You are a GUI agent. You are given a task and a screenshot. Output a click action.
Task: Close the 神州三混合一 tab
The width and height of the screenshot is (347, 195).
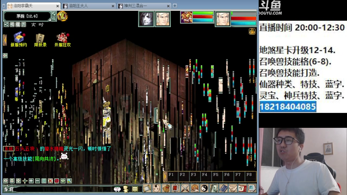coord(168,6)
